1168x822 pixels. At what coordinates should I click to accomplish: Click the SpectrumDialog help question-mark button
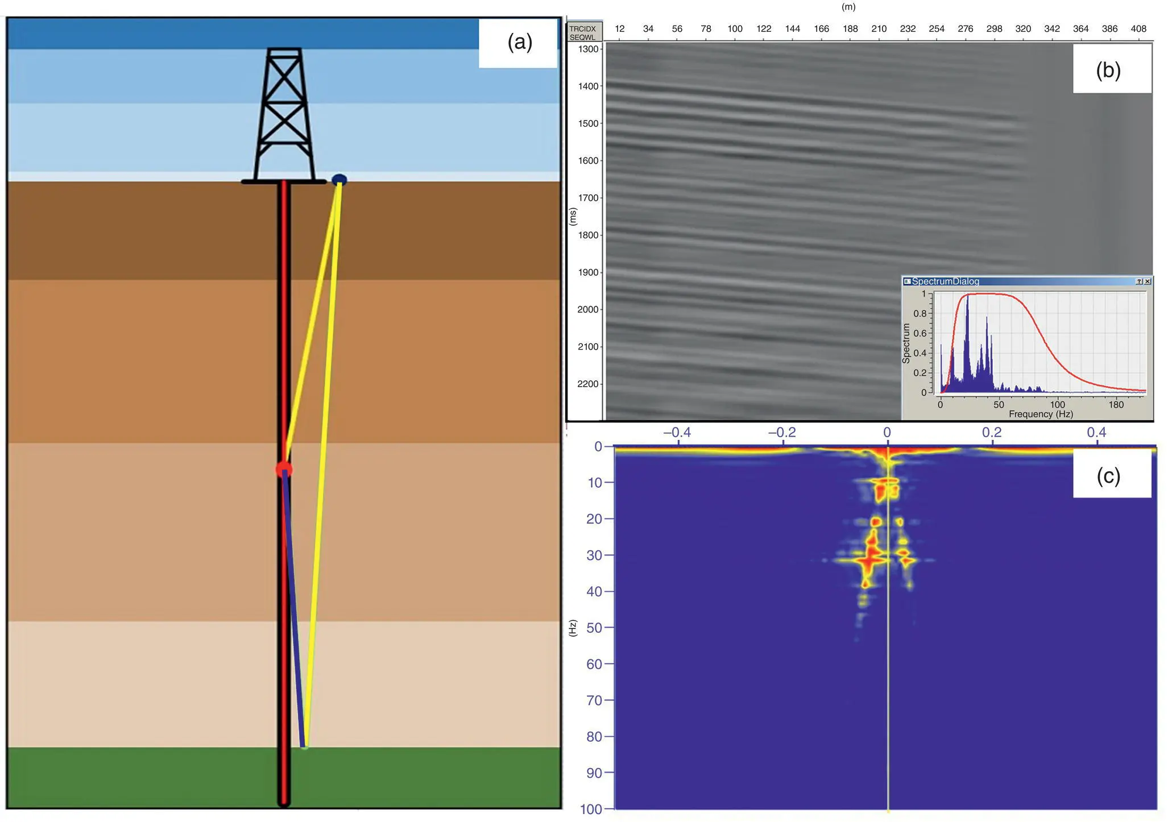[x=1139, y=281]
